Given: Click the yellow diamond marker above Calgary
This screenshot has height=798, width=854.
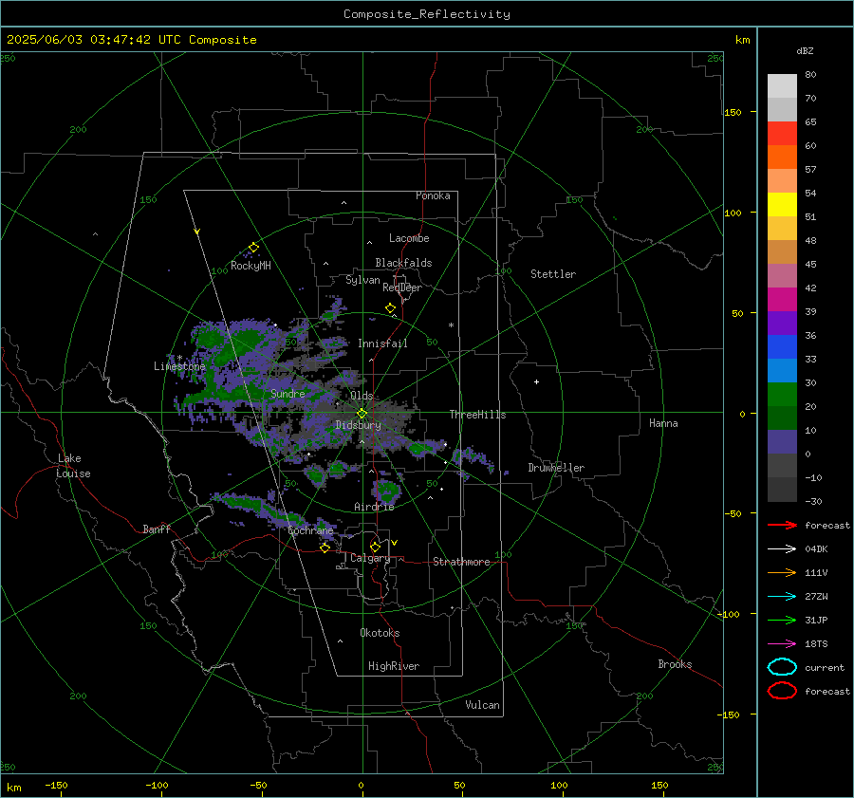Looking at the screenshot, I should coord(375,547).
